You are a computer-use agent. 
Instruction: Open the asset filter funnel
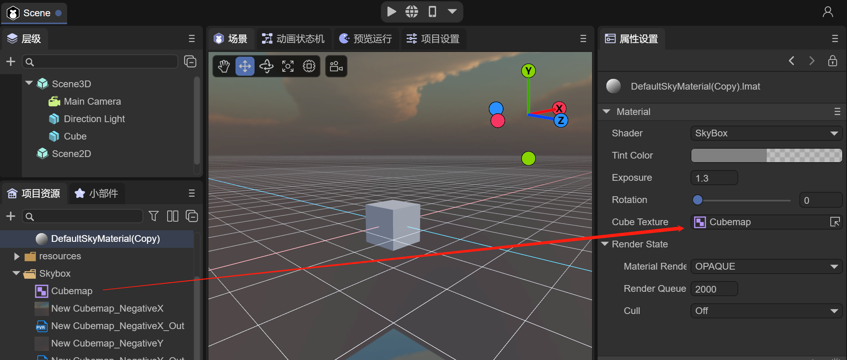(153, 216)
